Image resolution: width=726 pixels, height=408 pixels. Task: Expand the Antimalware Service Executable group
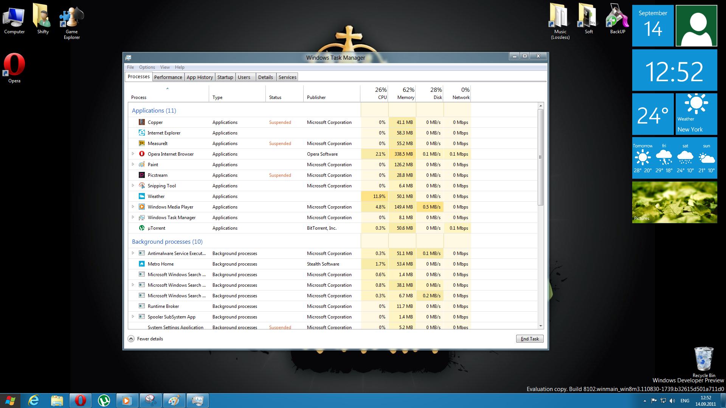pyautogui.click(x=133, y=253)
